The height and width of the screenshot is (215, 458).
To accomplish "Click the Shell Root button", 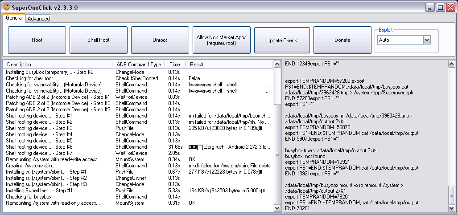I will point(99,40).
